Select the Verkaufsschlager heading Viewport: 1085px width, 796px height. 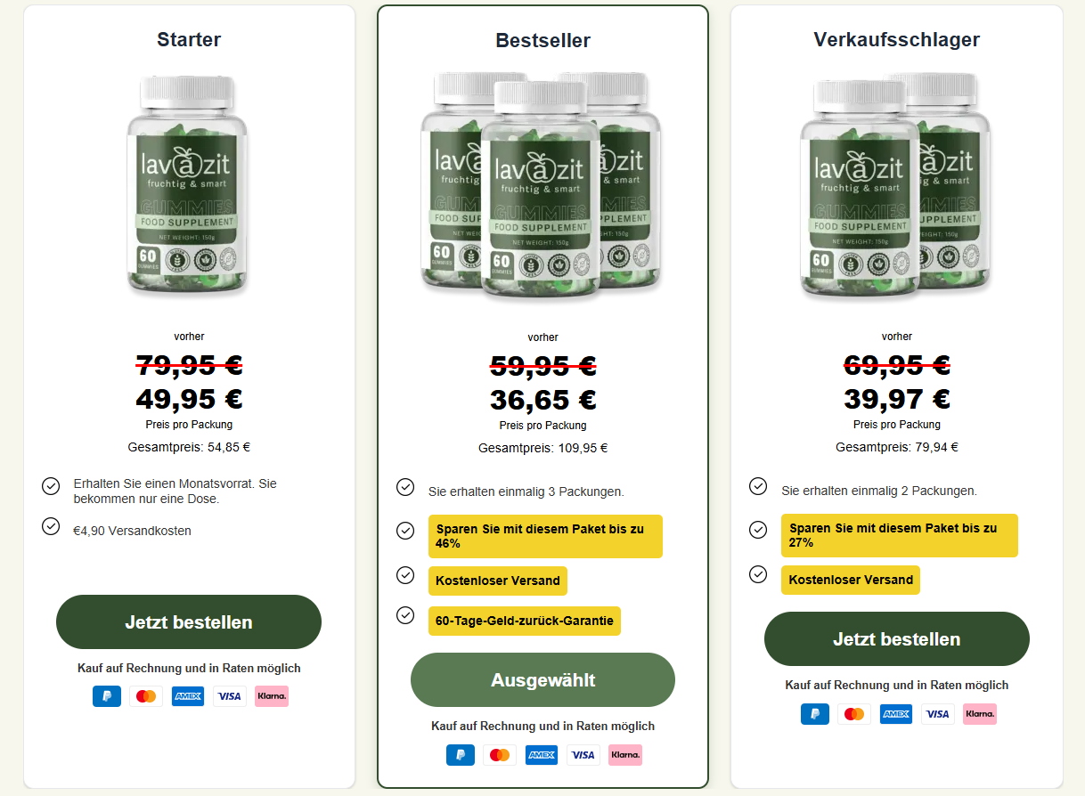(x=897, y=39)
